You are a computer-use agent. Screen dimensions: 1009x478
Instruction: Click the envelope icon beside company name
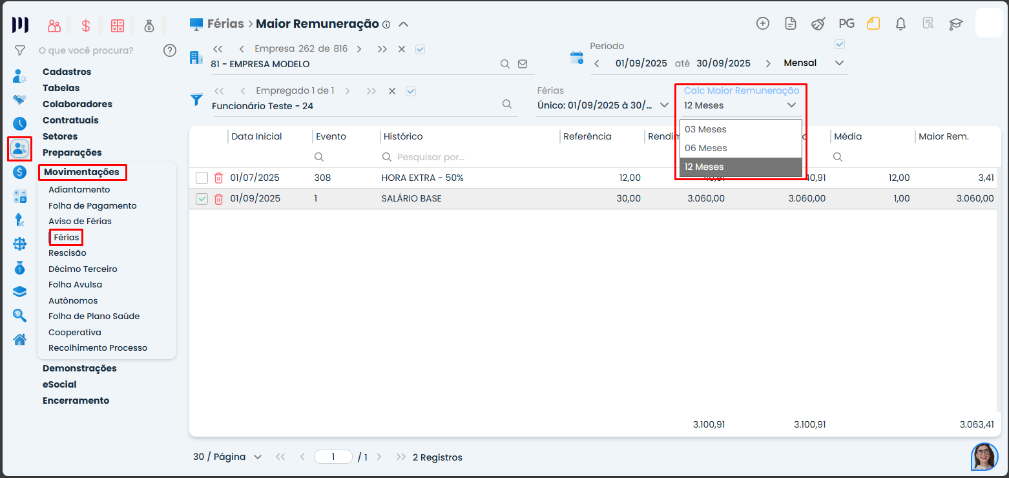(x=523, y=64)
